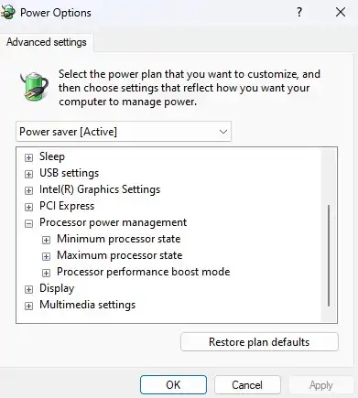The width and height of the screenshot is (358, 398).
Task: Click the Power Options title bar icon
Action: (7, 13)
